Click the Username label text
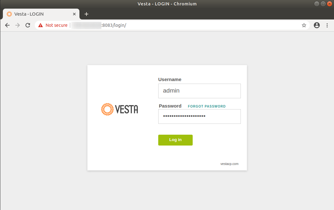Image resolution: width=334 pixels, height=210 pixels. 170,79
